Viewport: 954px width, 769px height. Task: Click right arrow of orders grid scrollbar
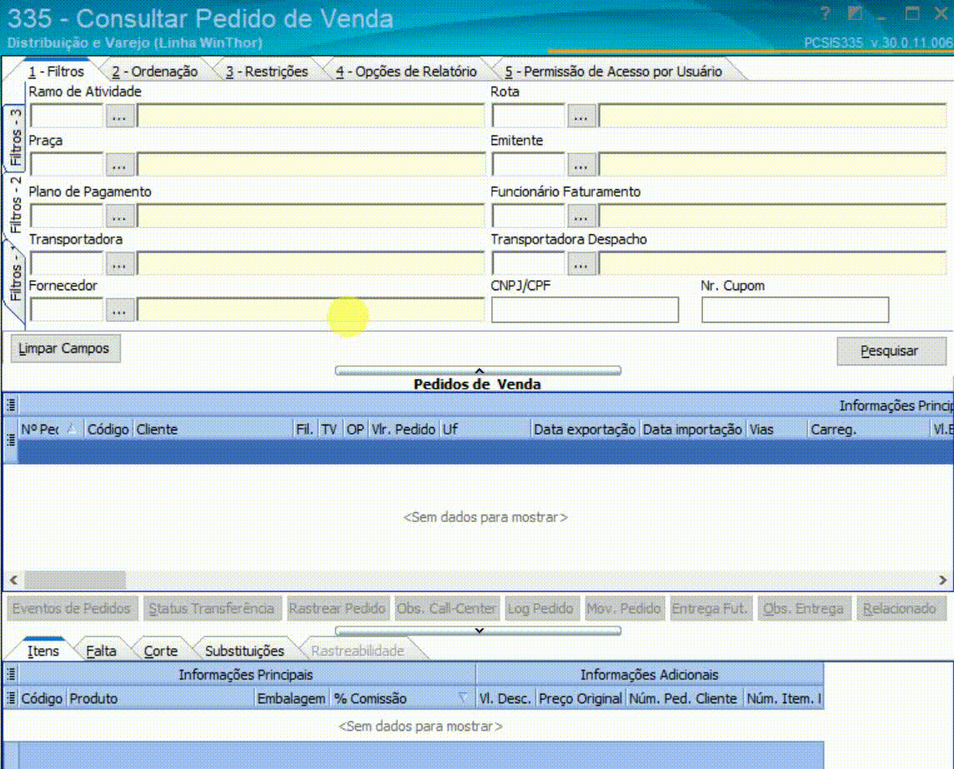tap(942, 580)
